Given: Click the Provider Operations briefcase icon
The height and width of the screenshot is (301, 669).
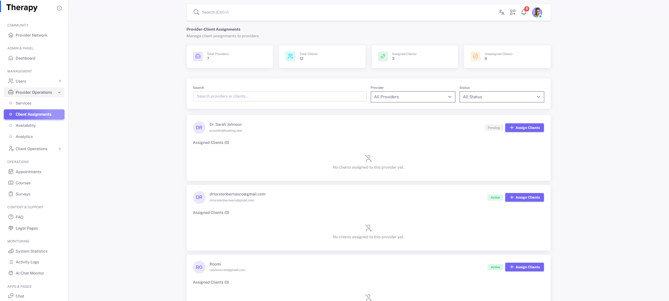Looking at the screenshot, I should 11,92.
